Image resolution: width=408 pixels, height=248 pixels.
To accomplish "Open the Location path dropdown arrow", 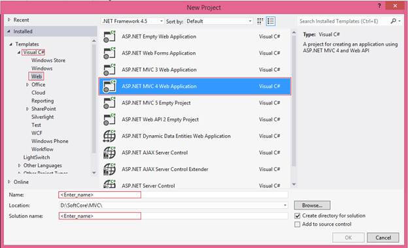I will coord(285,206).
